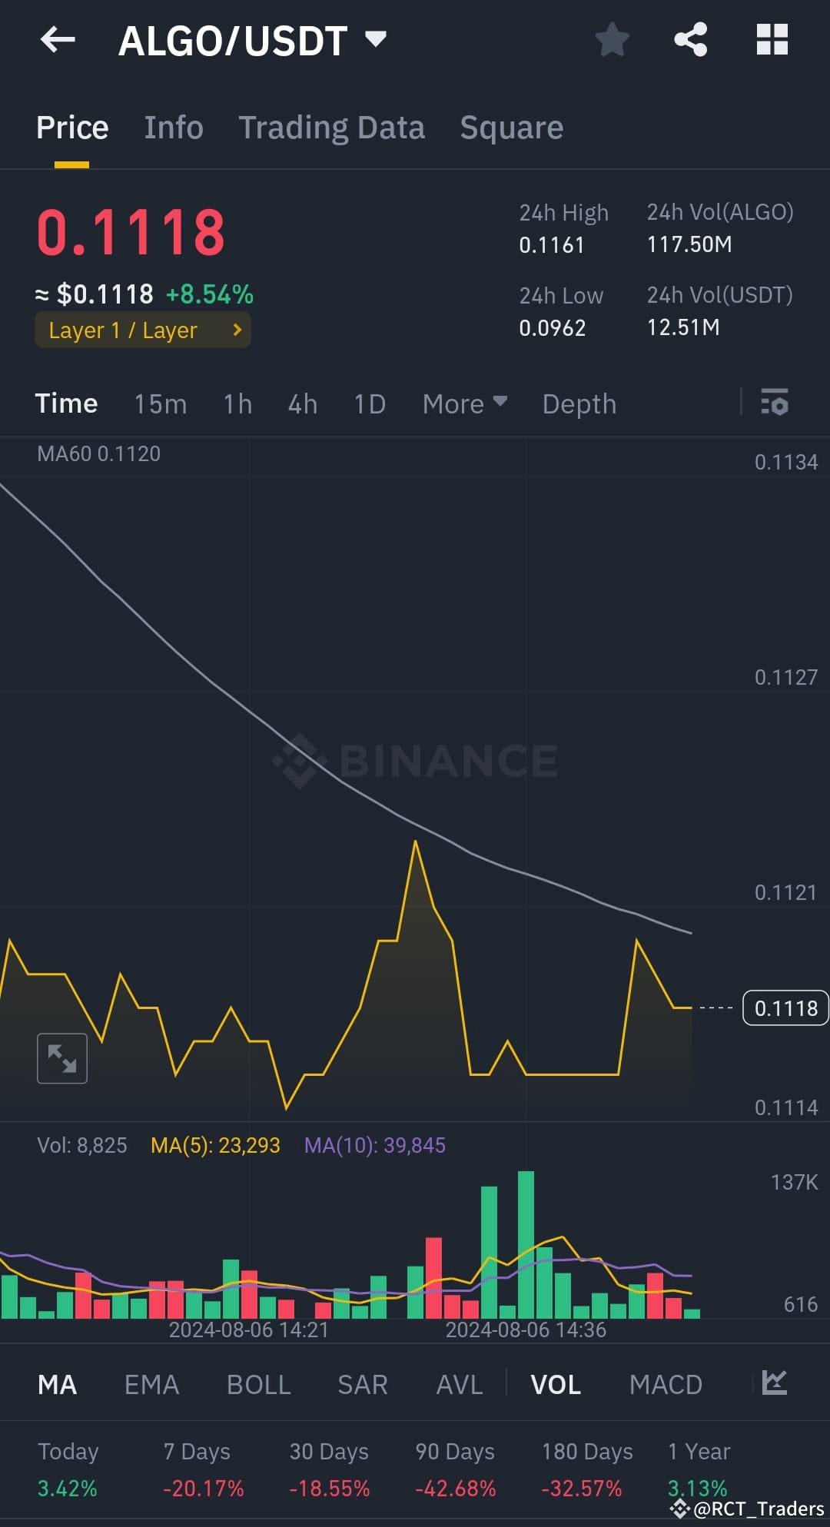Enable the VOL volume indicator
Image resolution: width=830 pixels, height=1527 pixels.
click(555, 1384)
